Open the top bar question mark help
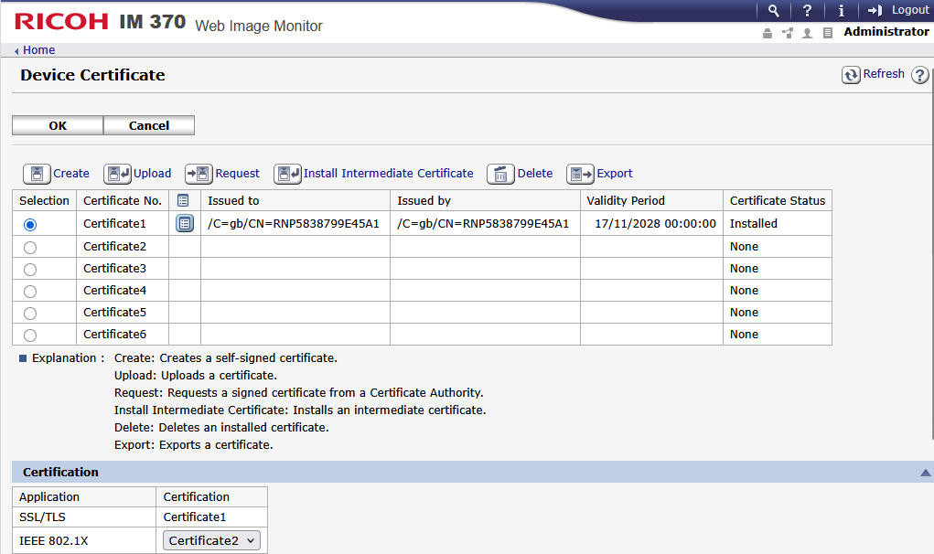Image resolution: width=934 pixels, height=554 pixels. point(807,11)
